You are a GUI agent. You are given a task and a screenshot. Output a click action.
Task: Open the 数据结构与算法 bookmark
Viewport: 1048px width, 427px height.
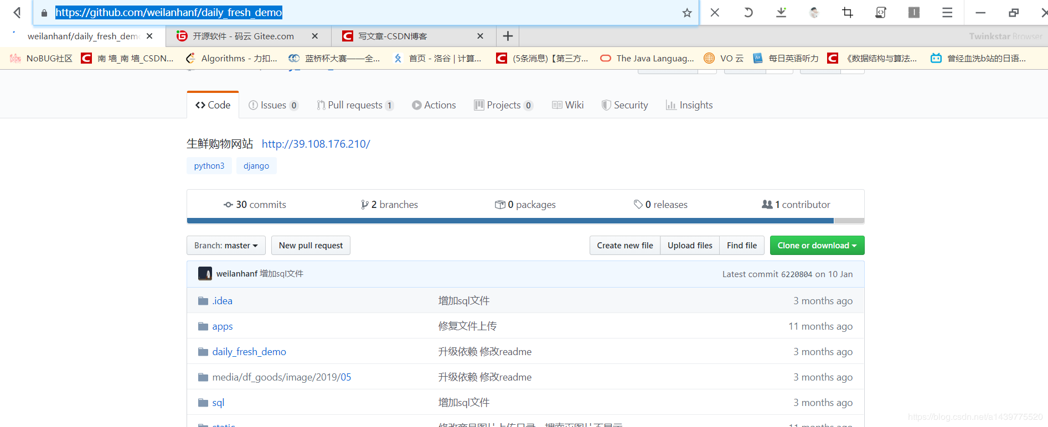click(873, 58)
